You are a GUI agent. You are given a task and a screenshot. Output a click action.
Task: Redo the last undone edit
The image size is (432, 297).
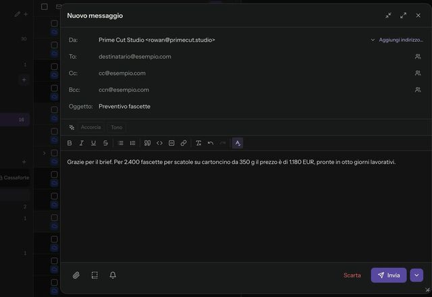pos(223,143)
